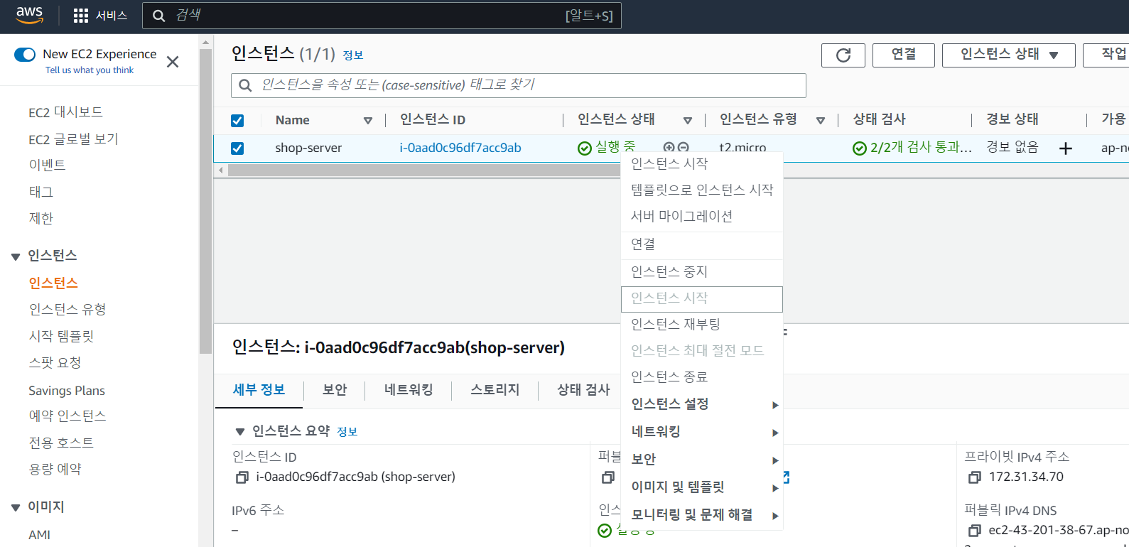Screen dimensions: 1129x547
Task: Collapse the 인스턴스 sidebar section
Action: click(x=16, y=256)
